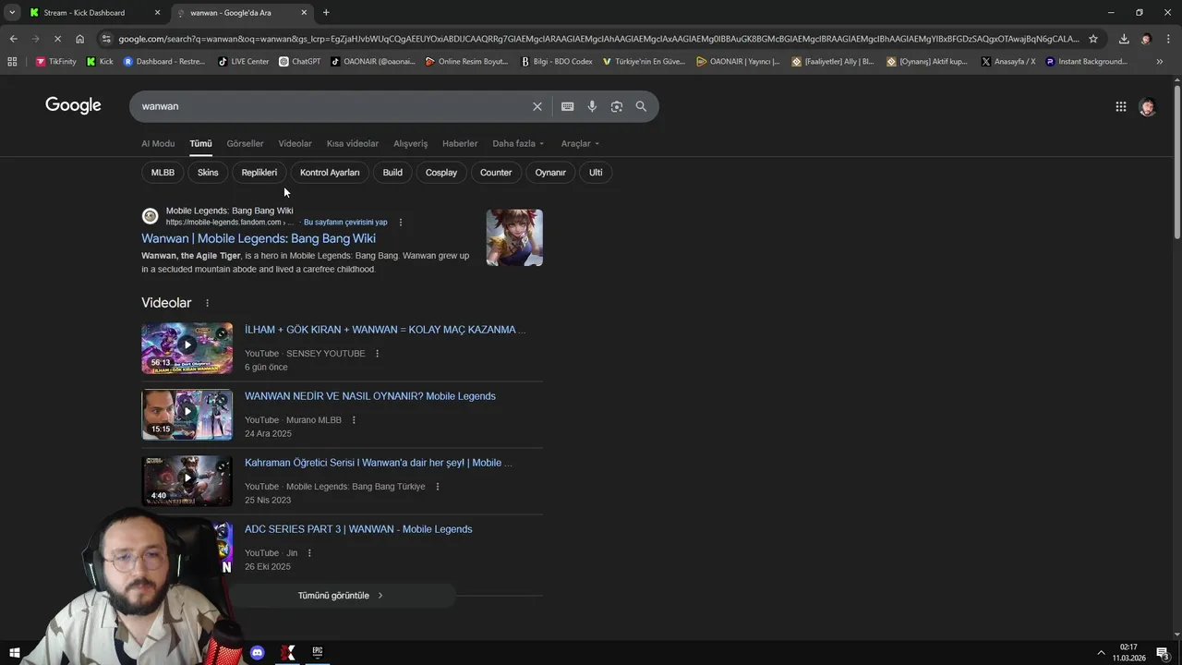Open WANWAN NEDİR VE NASIL OYNANIR video link
The width and height of the screenshot is (1182, 665).
coord(370,396)
